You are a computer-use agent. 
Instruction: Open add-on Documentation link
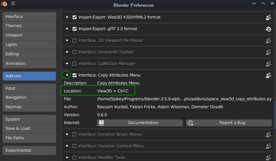[x=140, y=123]
